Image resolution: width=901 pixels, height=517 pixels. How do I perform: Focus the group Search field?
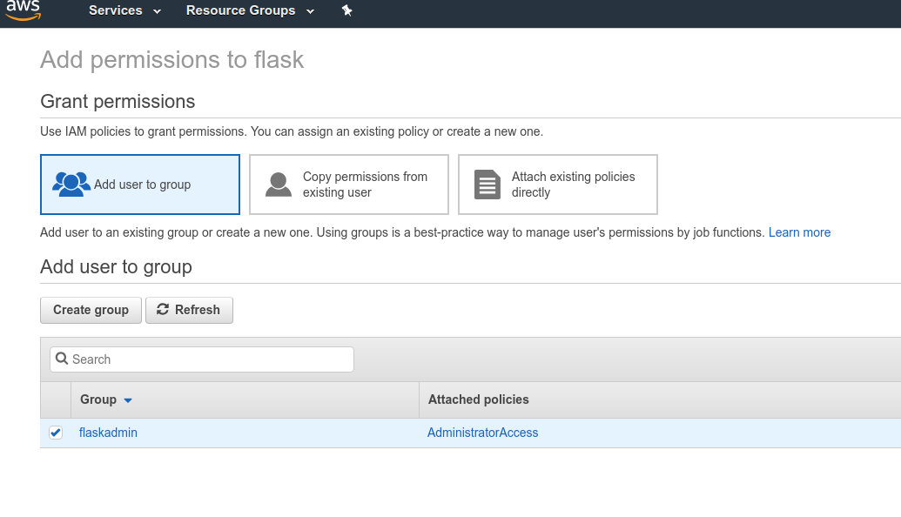(x=209, y=359)
